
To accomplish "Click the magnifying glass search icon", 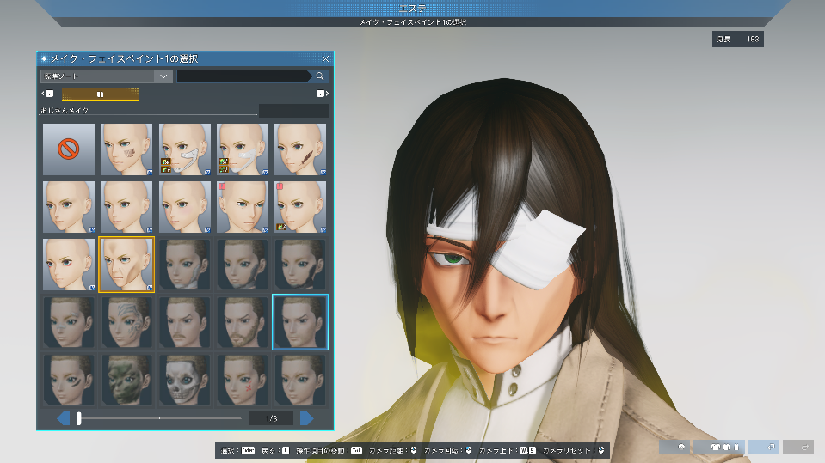I will (320, 76).
